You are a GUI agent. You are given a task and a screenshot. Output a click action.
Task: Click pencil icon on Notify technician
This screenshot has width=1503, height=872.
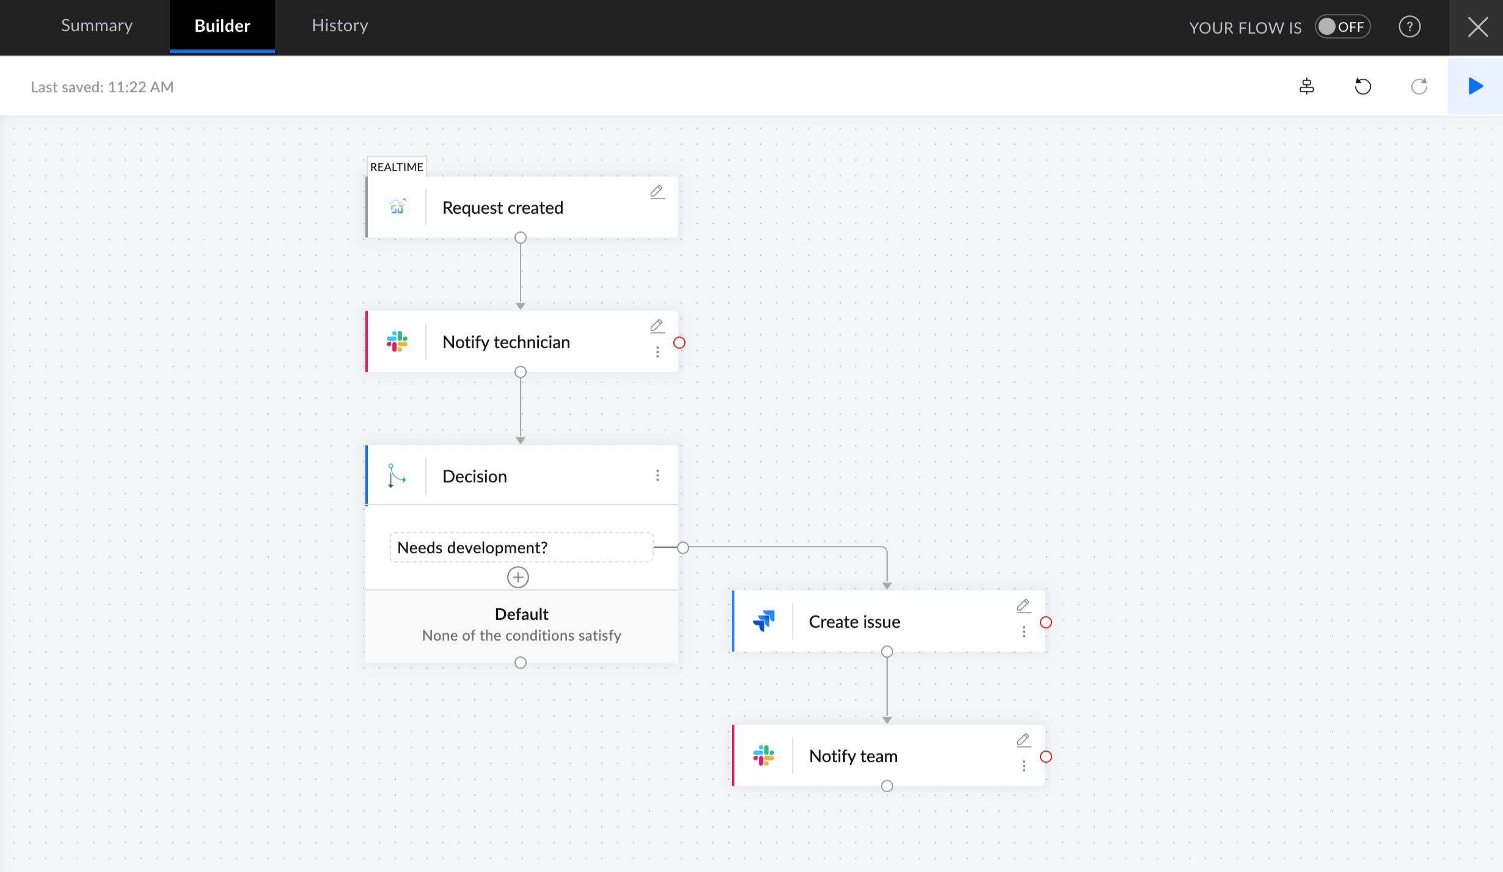(x=657, y=327)
